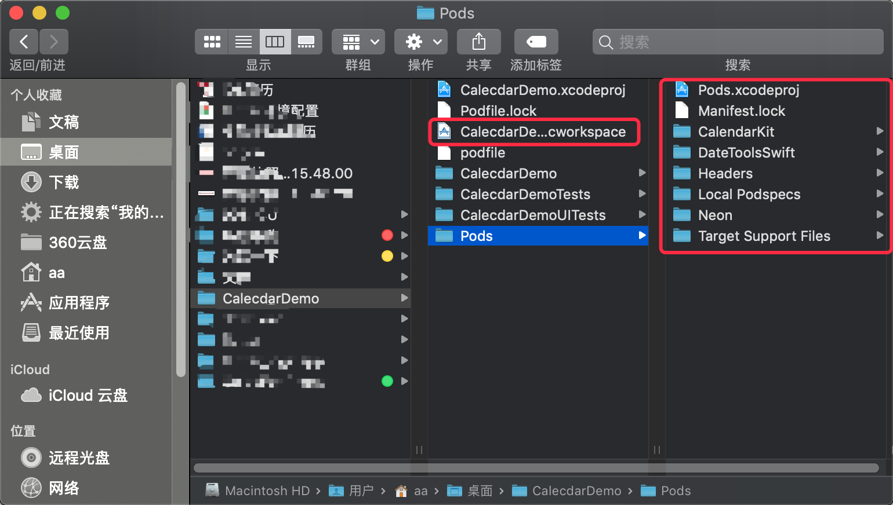Switch to icon view
Viewport: 893px width, 505px height.
point(212,42)
